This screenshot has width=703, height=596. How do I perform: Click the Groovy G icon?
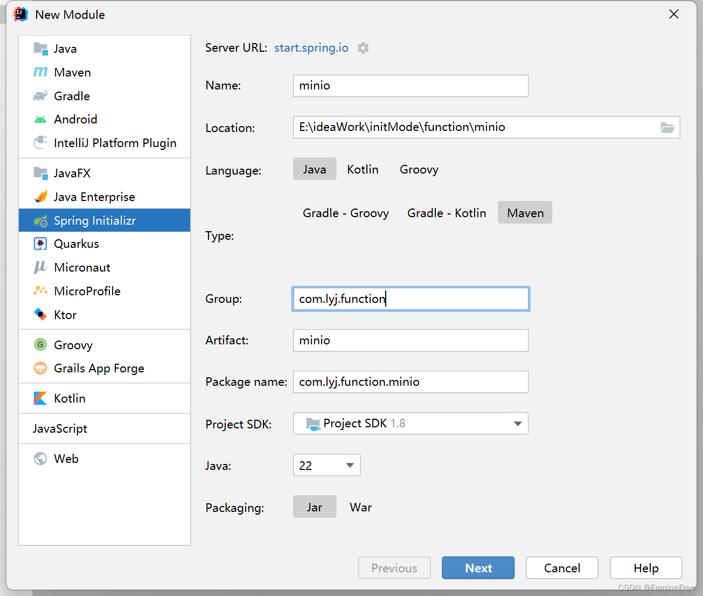click(40, 344)
